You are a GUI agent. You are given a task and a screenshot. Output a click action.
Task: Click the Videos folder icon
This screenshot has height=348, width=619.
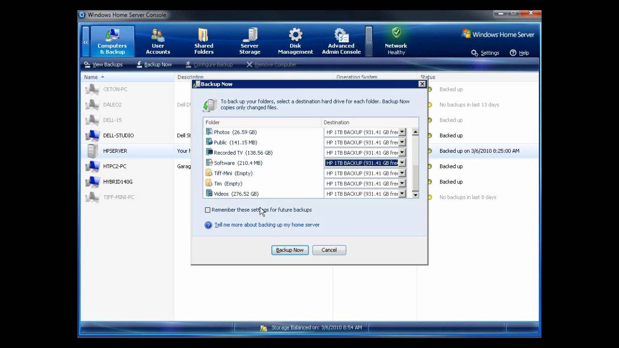point(209,193)
